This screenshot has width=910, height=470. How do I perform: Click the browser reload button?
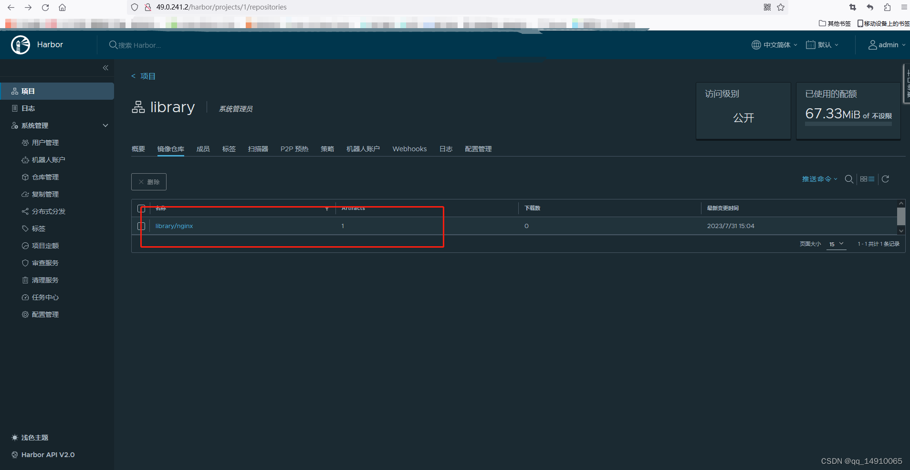click(x=45, y=7)
